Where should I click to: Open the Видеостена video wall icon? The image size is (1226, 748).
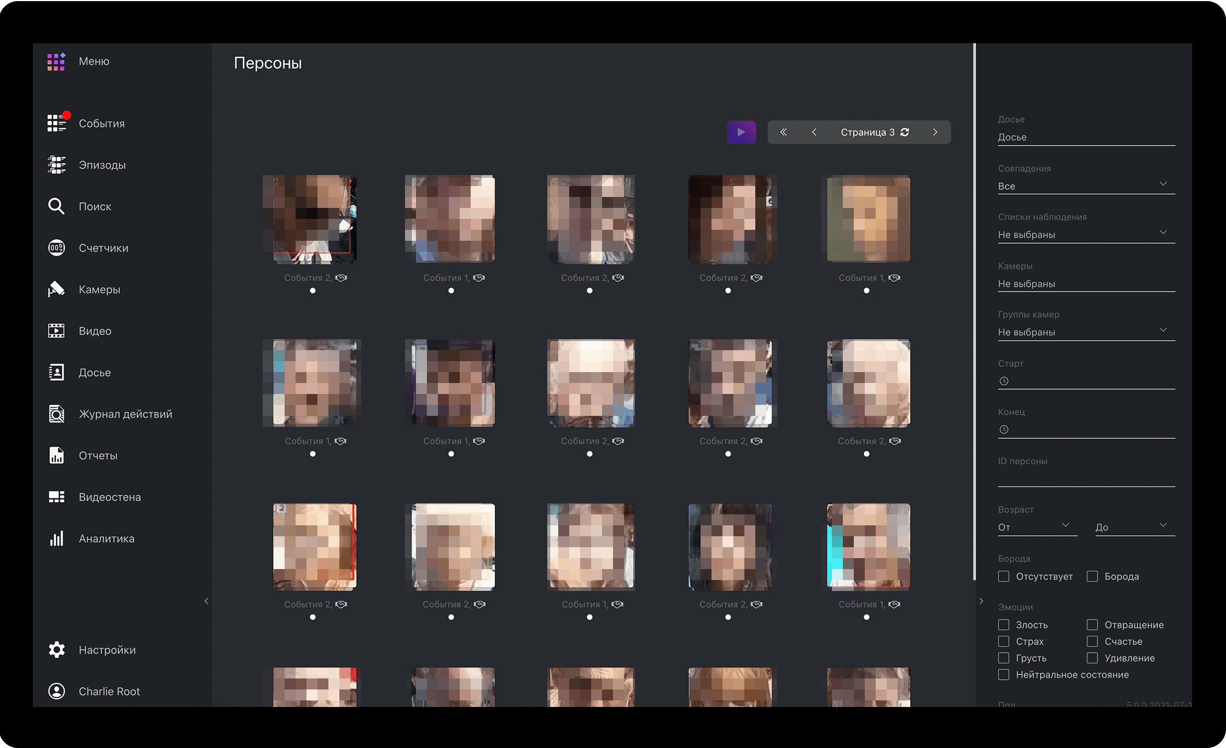pyautogui.click(x=56, y=497)
